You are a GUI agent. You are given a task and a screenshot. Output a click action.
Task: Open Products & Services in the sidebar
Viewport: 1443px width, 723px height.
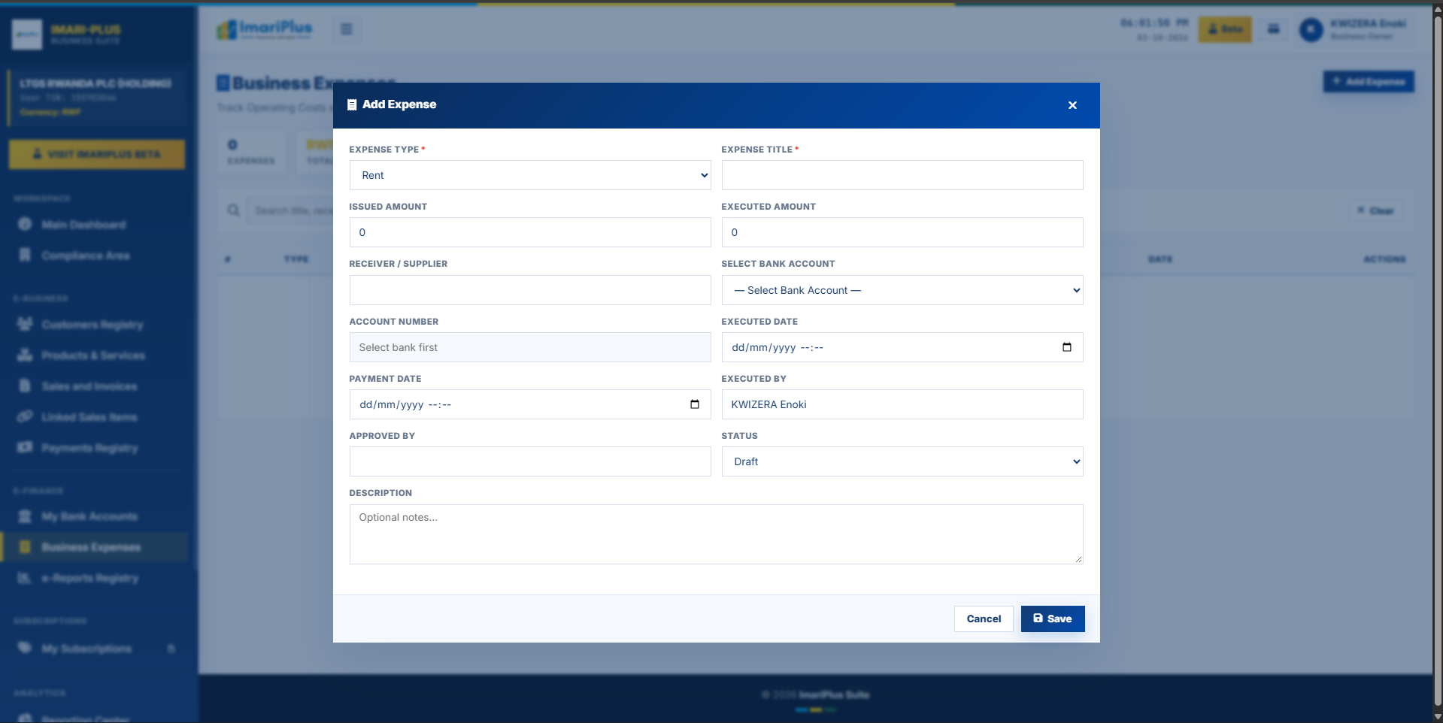pos(93,355)
